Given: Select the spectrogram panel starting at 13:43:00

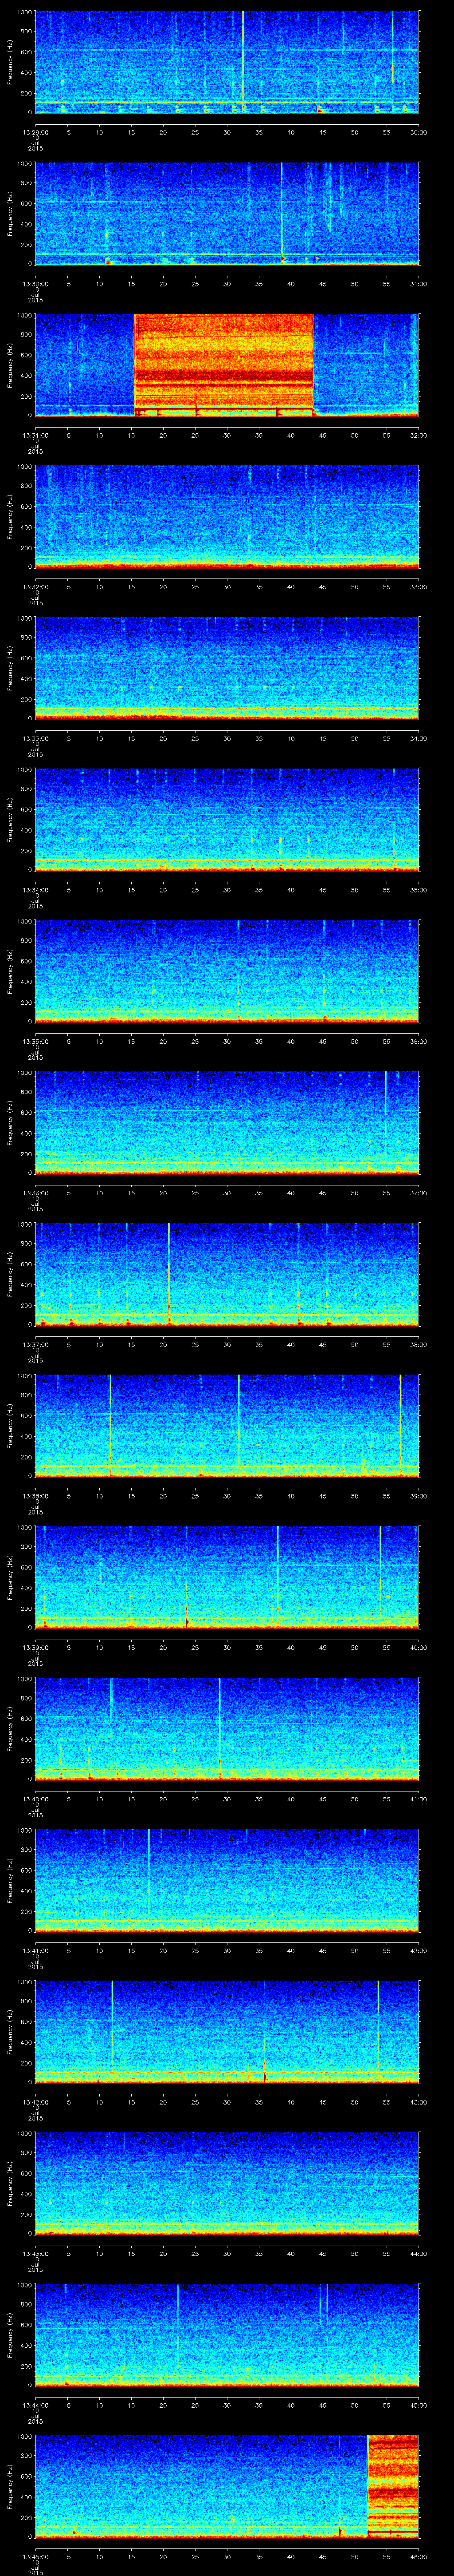Looking at the screenshot, I should pyautogui.click(x=227, y=2183).
